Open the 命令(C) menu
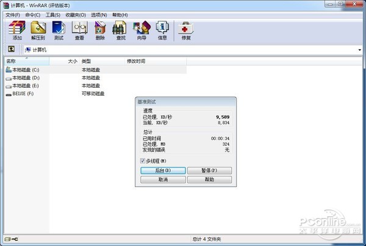This screenshot has height=246, width=366. pos(33,15)
